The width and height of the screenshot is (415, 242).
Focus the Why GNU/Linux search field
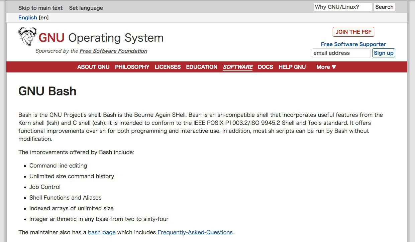pos(342,7)
